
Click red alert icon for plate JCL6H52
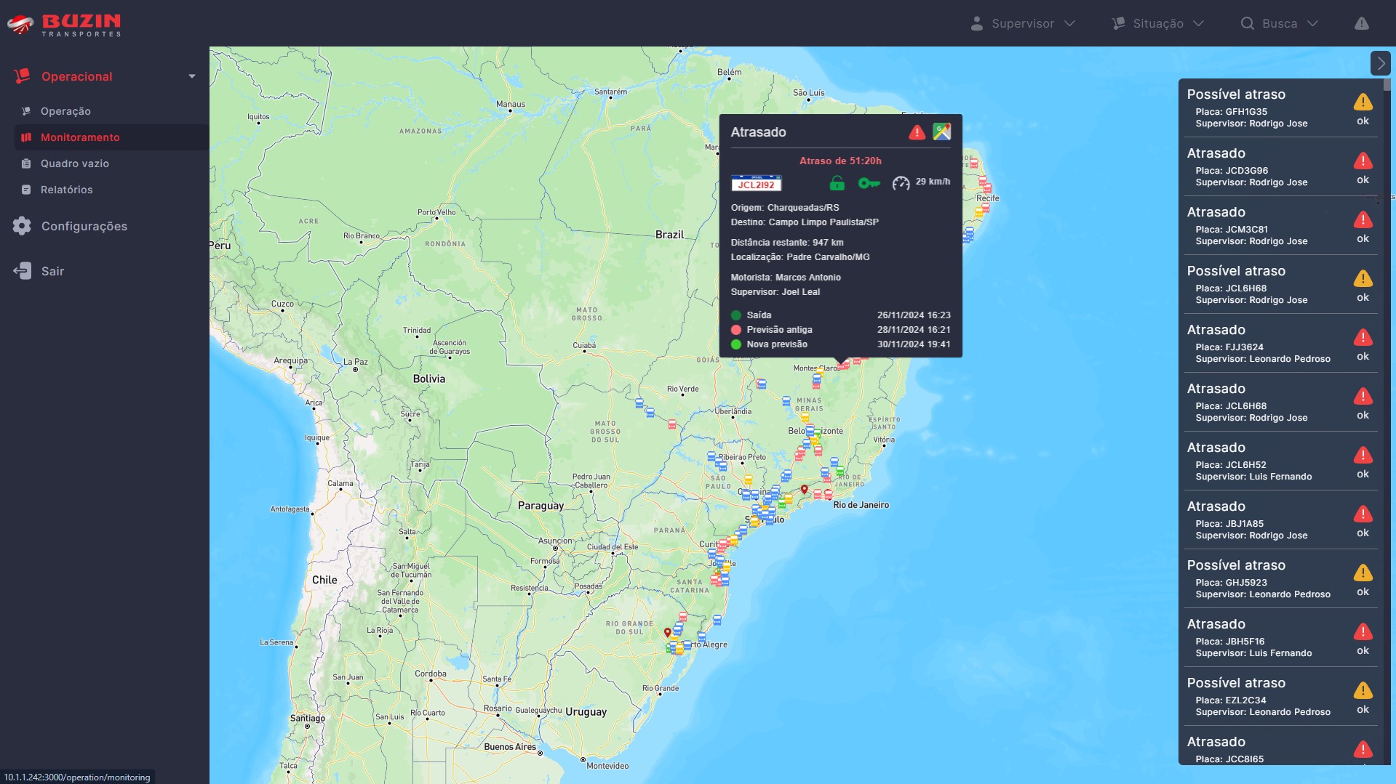click(1363, 456)
